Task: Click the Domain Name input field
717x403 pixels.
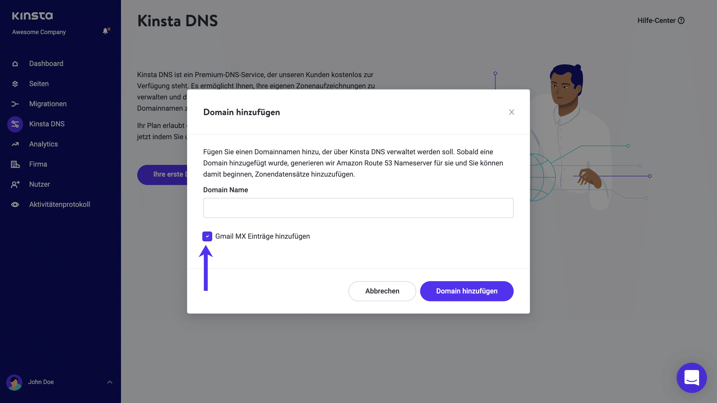Action: coord(358,208)
